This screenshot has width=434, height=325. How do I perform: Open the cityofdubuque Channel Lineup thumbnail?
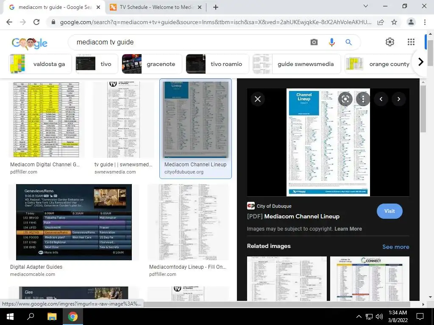click(x=195, y=120)
